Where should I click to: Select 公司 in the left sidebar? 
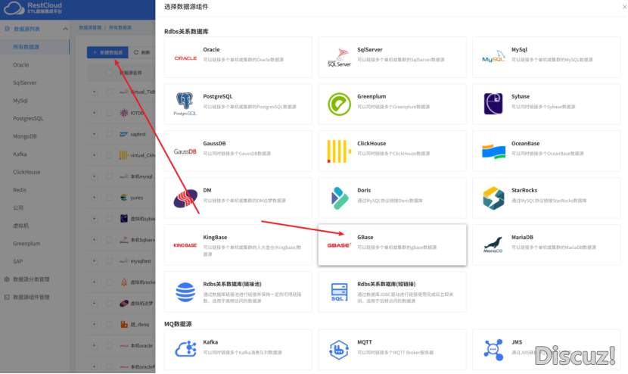[x=18, y=207]
